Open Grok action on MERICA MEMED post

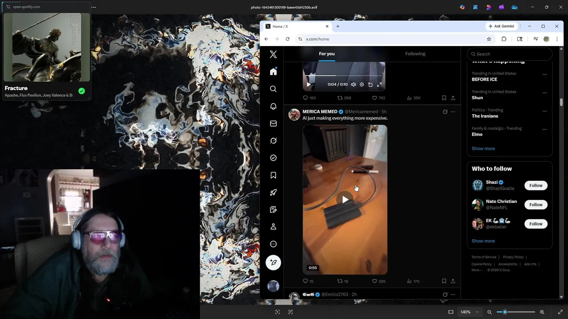tap(445, 112)
